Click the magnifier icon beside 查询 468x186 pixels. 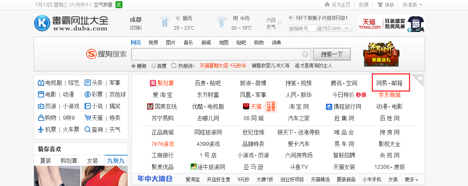(x=87, y=129)
